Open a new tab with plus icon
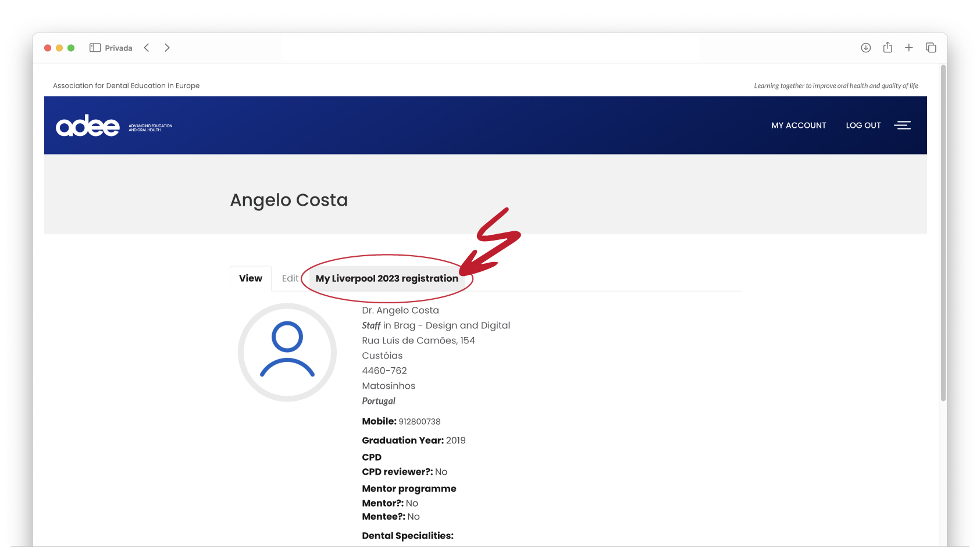 click(x=908, y=48)
